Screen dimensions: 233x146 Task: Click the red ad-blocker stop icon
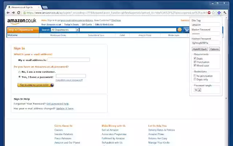click(209, 13)
